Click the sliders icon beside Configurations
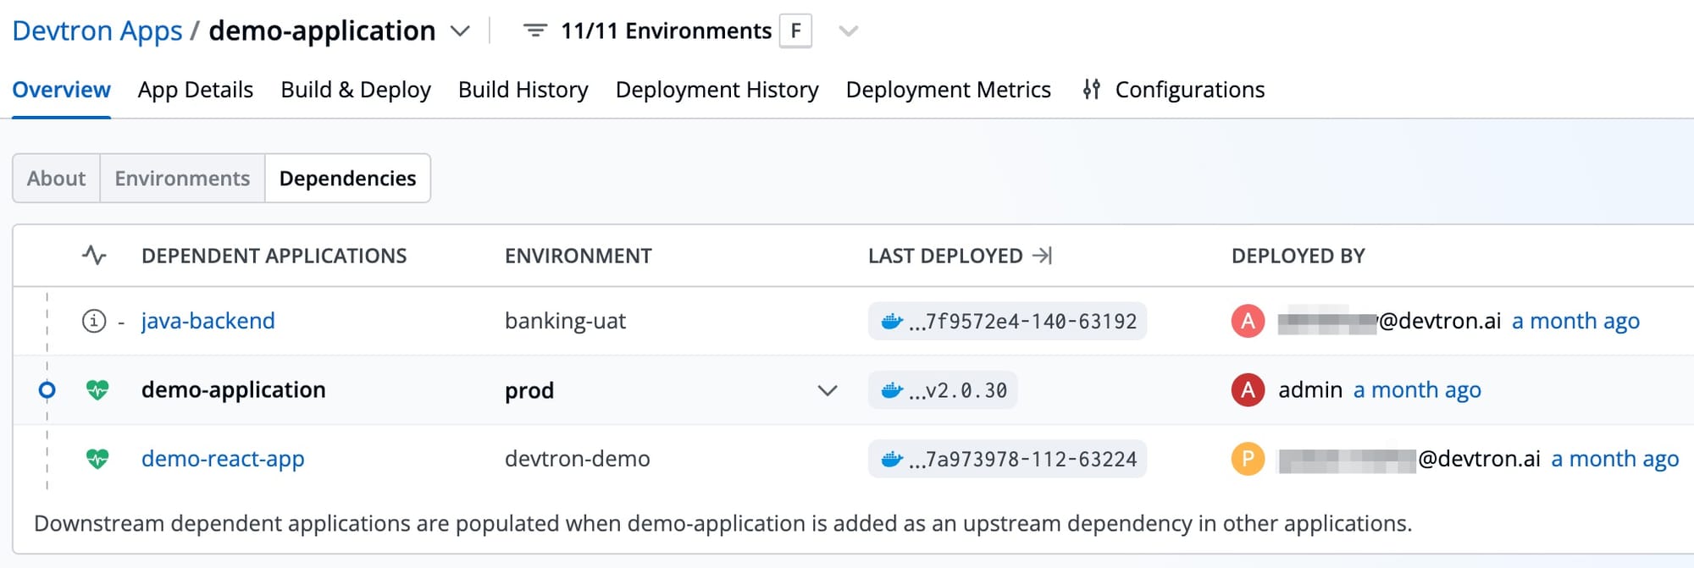 [1092, 89]
